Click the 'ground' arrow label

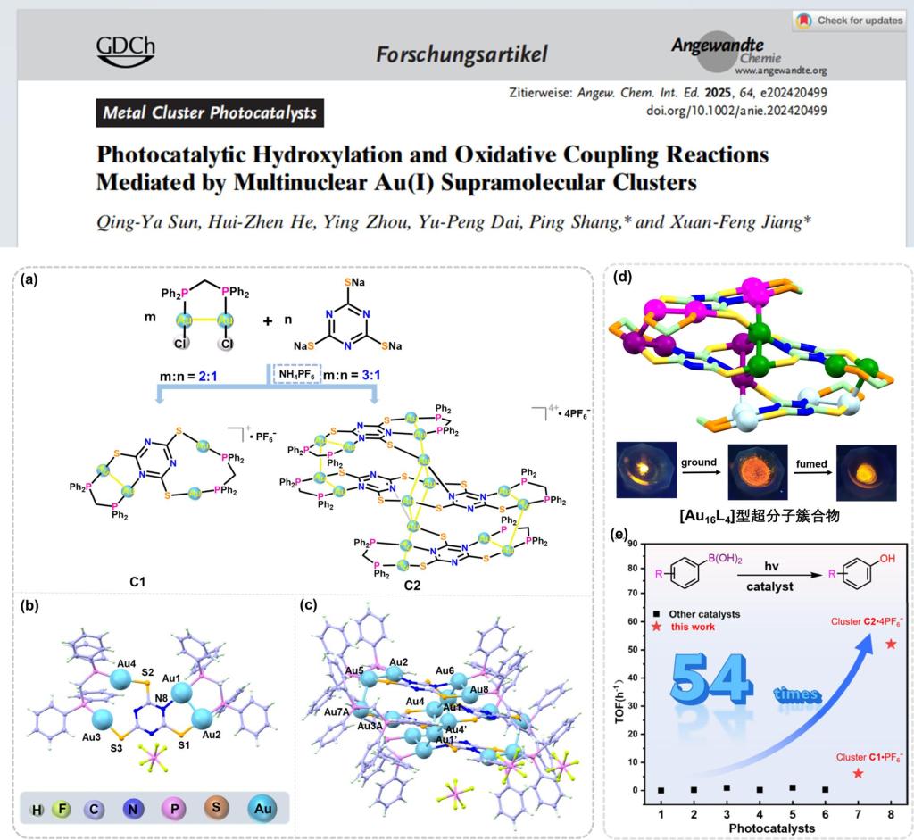click(x=699, y=462)
